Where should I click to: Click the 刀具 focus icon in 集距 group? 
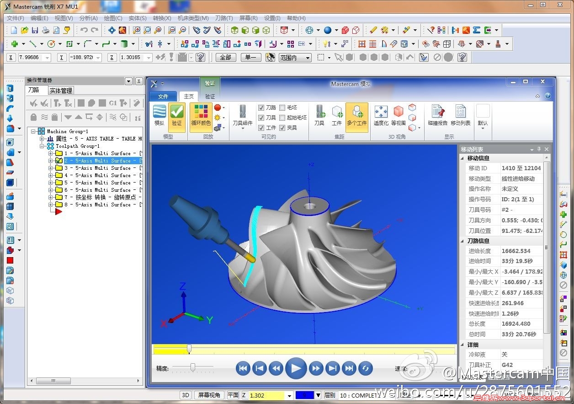point(319,115)
